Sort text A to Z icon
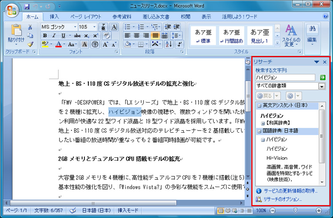 click(x=169, y=44)
